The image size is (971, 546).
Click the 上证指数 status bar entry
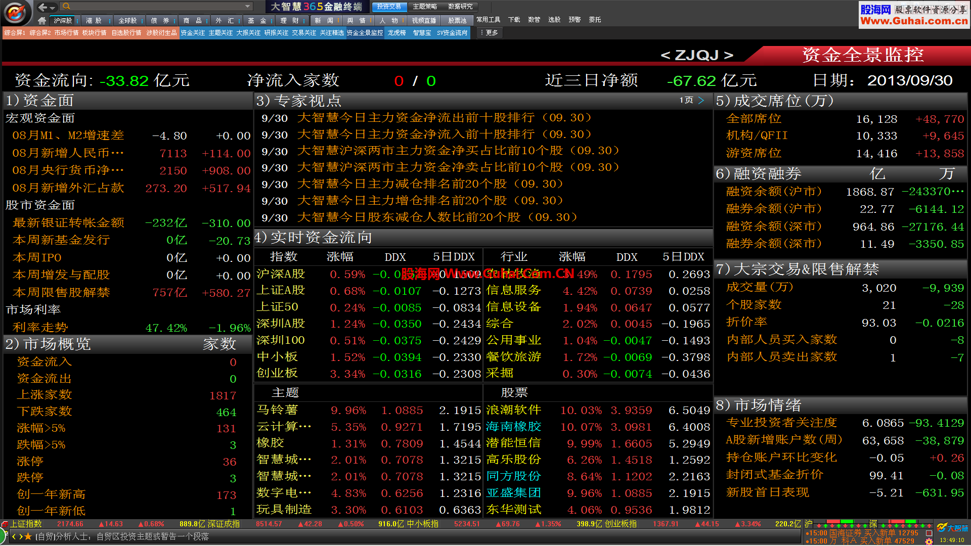(x=26, y=524)
